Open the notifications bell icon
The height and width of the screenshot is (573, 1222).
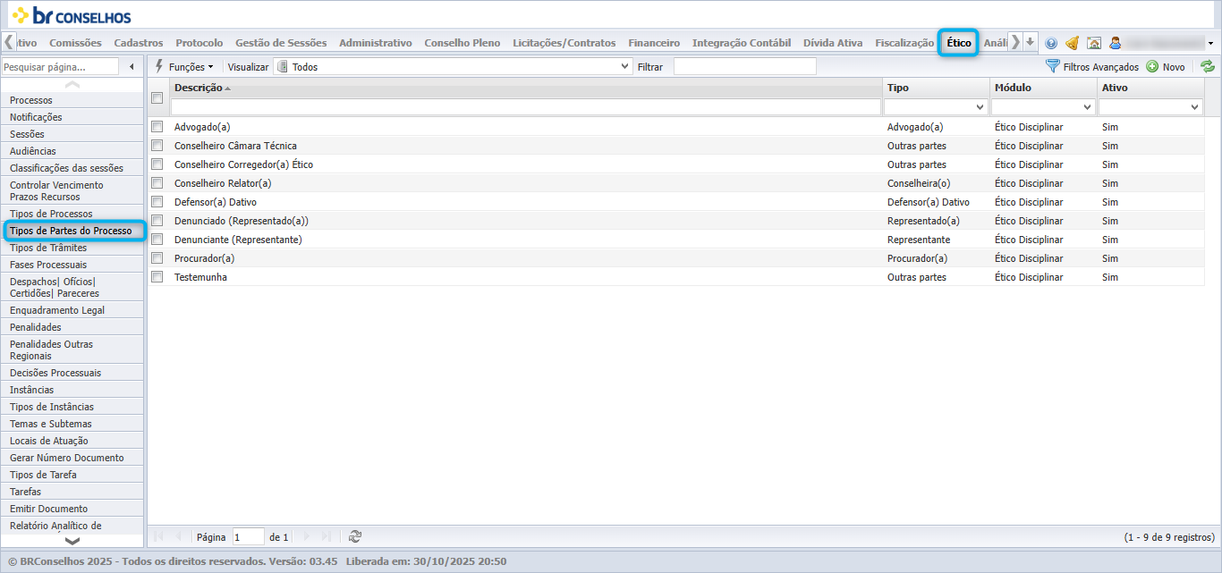1072,43
